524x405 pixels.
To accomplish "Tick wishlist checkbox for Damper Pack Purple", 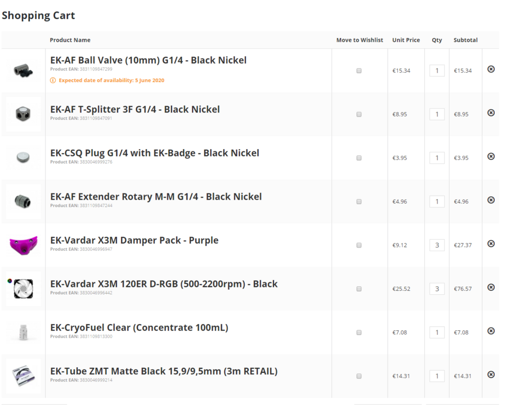I will coord(359,245).
